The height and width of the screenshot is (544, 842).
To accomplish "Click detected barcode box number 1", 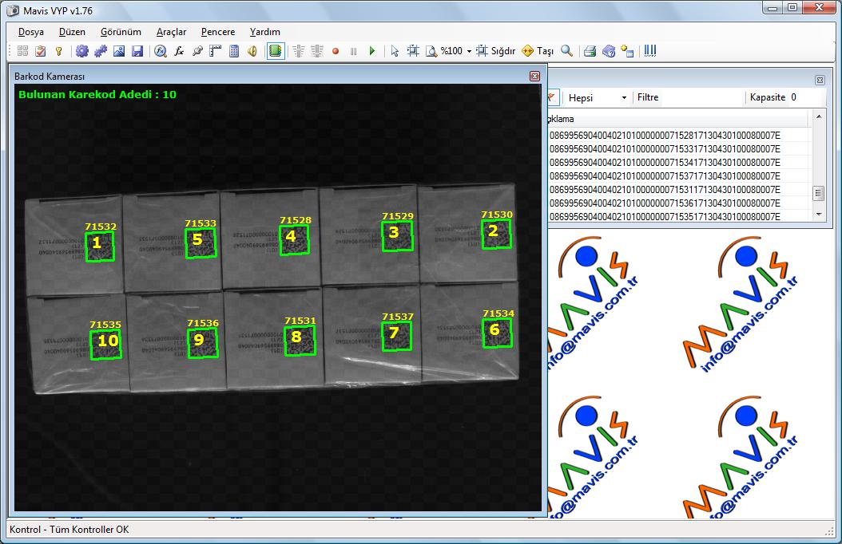I will (x=100, y=246).
